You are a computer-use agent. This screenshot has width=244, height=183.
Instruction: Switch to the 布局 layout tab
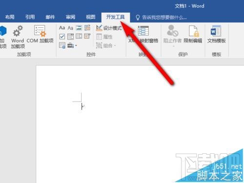[x=10, y=17]
